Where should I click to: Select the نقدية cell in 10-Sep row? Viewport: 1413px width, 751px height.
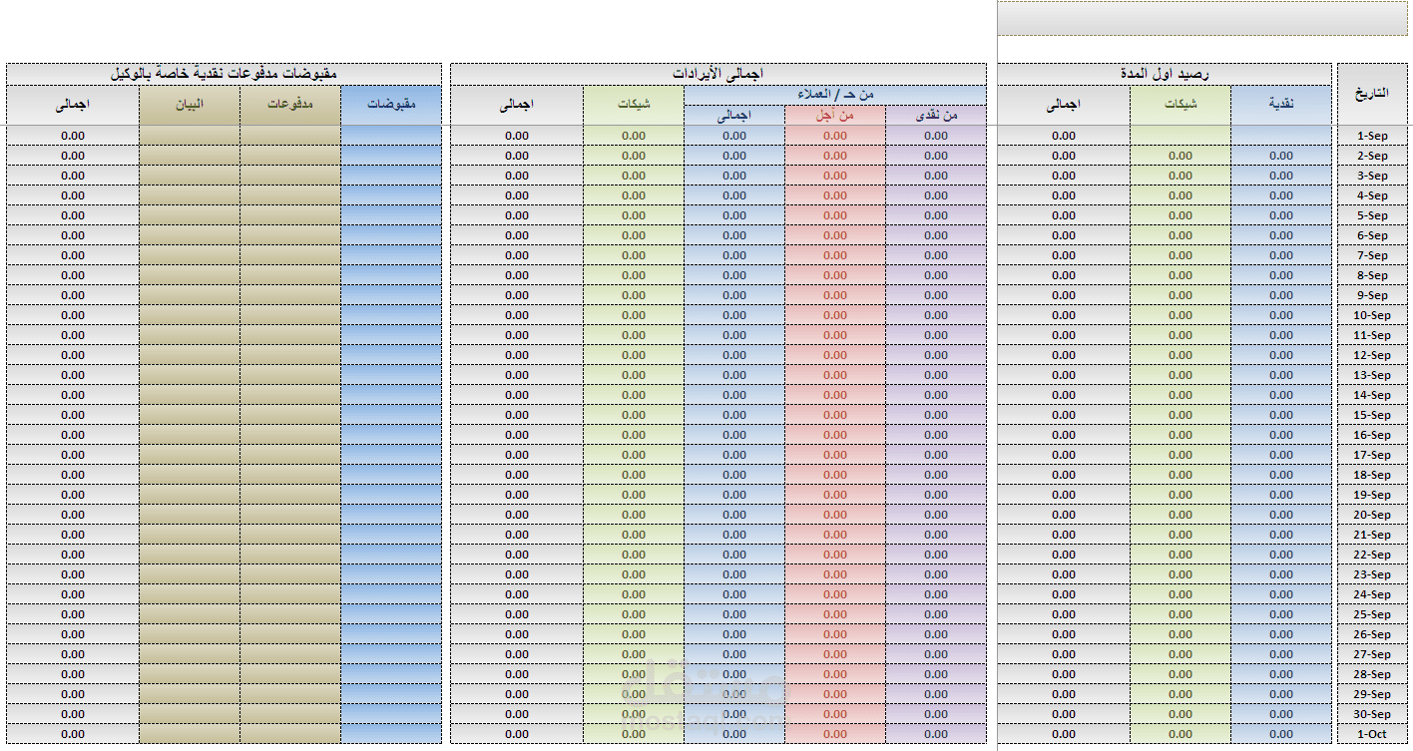coord(1281,315)
